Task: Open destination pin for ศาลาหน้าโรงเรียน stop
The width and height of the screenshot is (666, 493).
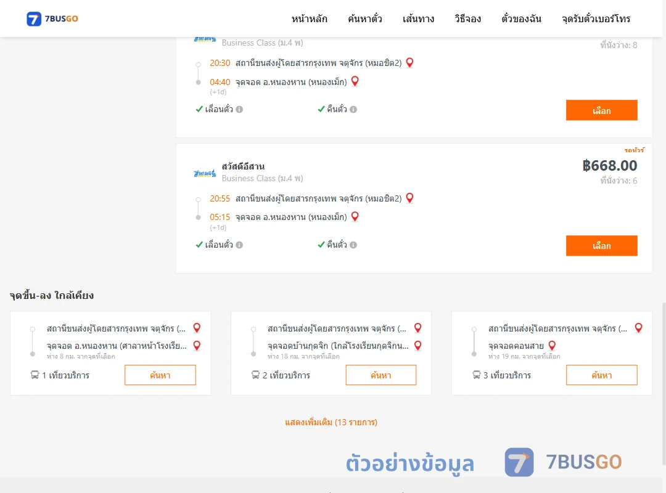Action: [197, 346]
